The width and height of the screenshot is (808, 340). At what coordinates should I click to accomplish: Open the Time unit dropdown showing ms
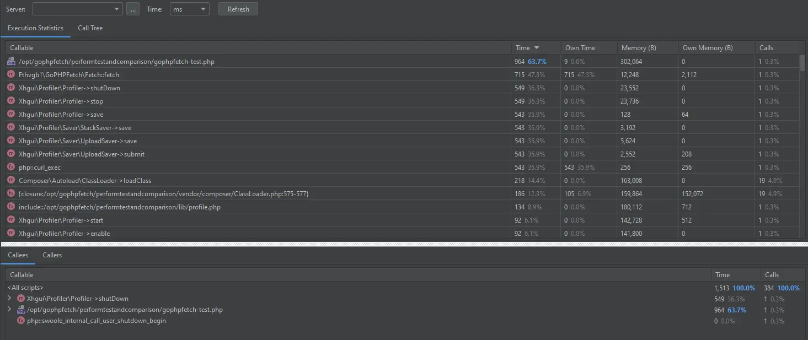(x=189, y=9)
